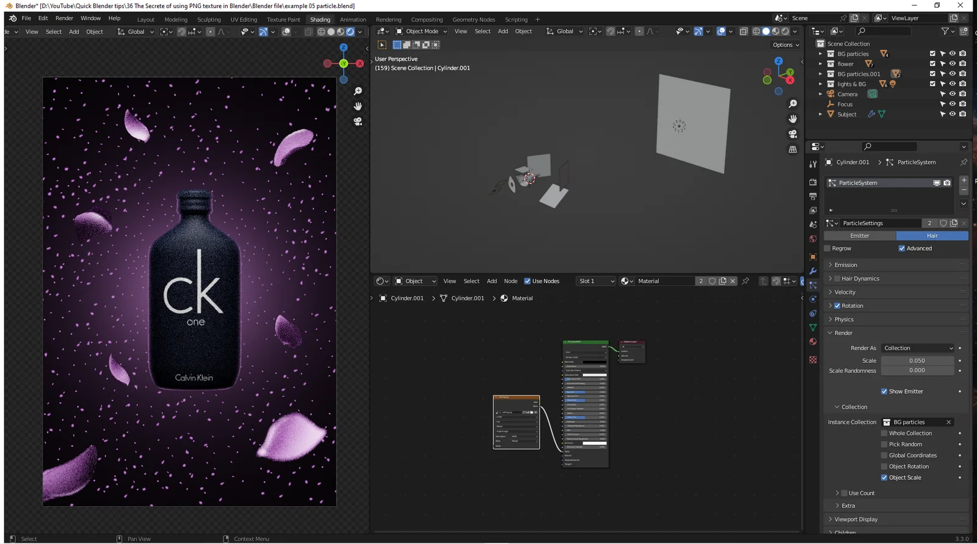Switch to the Compositing workspace tab
The image size is (977, 544).
pyautogui.click(x=427, y=20)
